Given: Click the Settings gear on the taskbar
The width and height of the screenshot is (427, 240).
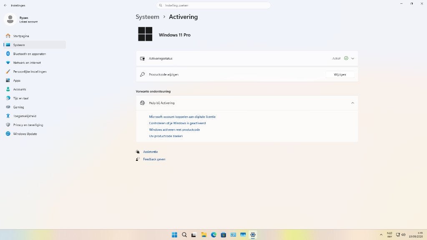Looking at the screenshot, I should click(253, 235).
